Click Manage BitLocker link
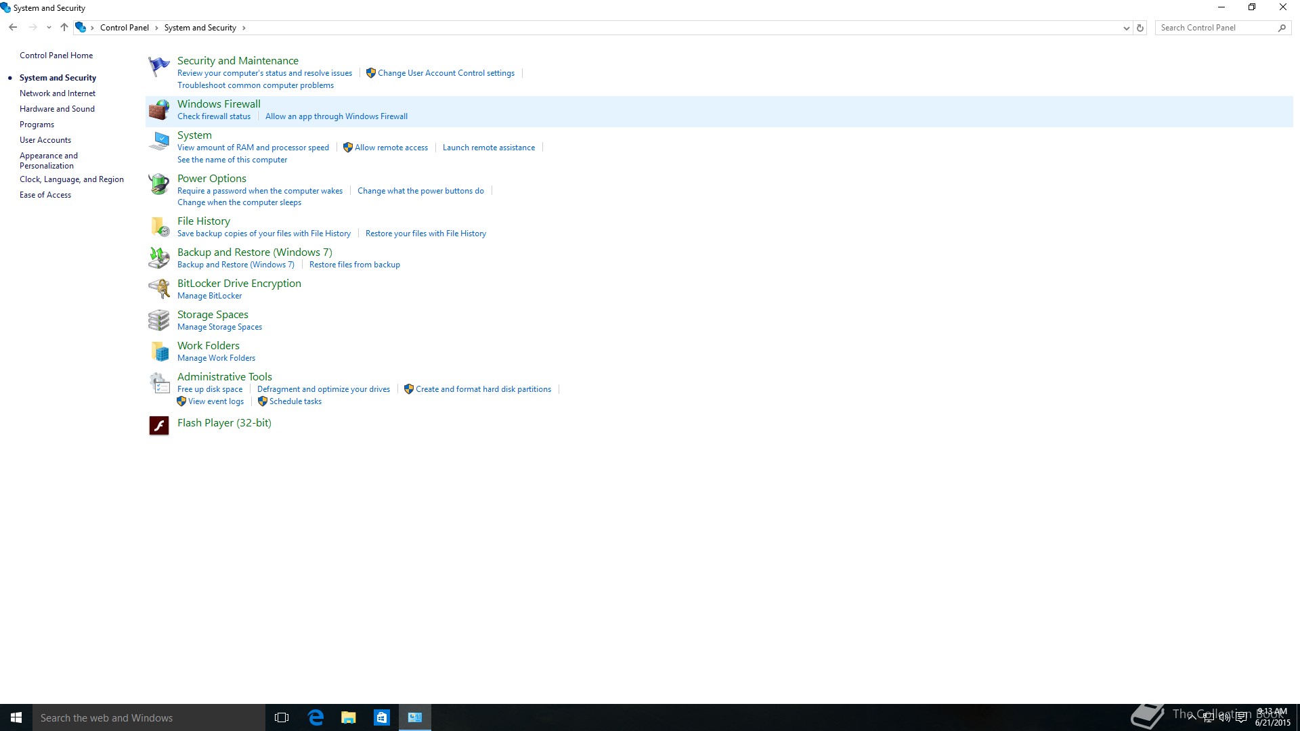Image resolution: width=1300 pixels, height=731 pixels. pyautogui.click(x=209, y=296)
